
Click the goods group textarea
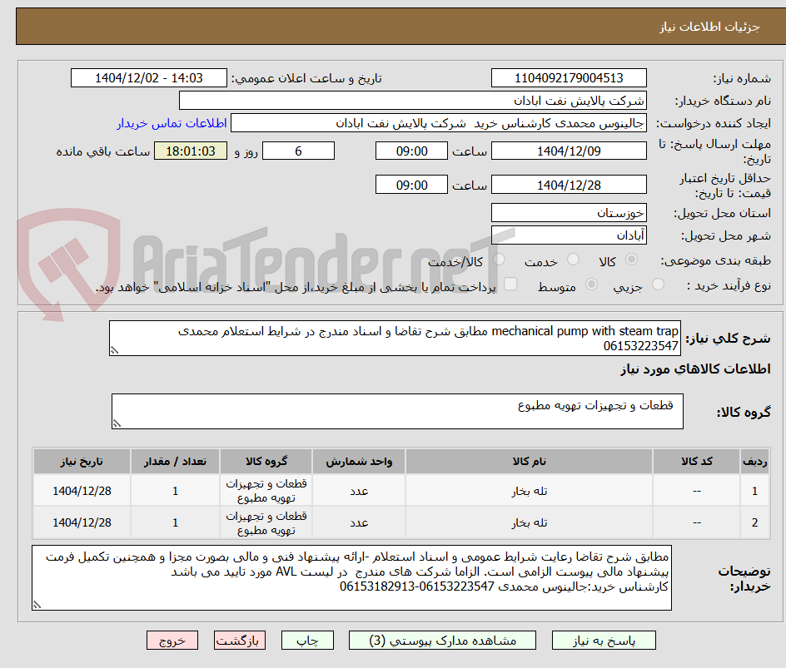tap(397, 411)
